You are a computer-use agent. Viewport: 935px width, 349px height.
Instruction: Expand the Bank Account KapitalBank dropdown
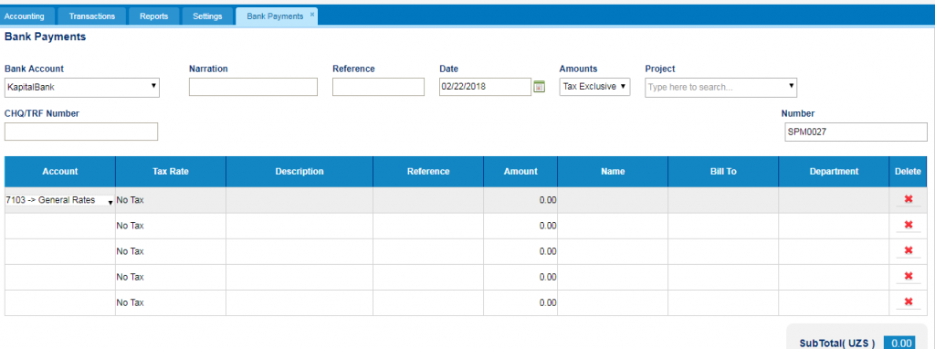82,87
